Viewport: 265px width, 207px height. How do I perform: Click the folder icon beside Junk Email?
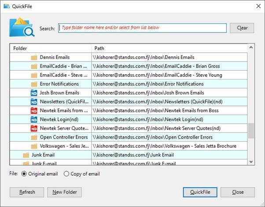tap(26, 155)
